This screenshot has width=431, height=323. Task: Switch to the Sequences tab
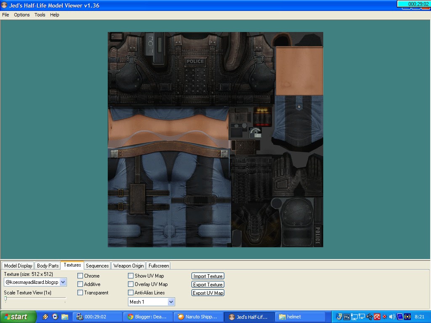tap(97, 266)
